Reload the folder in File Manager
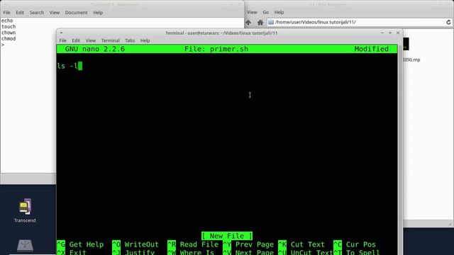Screen dimensions: 454x255 click(x=448, y=22)
